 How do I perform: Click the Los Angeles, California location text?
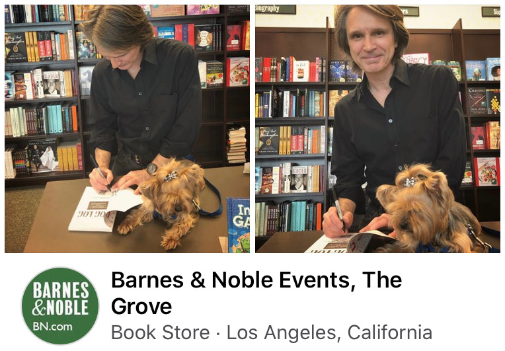(329, 332)
